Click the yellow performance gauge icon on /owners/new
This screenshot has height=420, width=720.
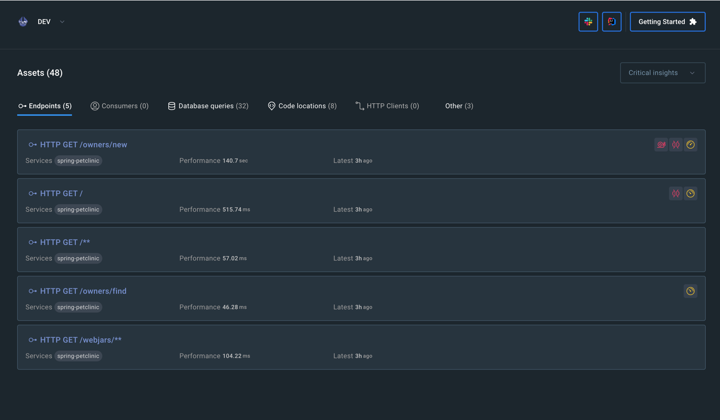[x=691, y=144]
